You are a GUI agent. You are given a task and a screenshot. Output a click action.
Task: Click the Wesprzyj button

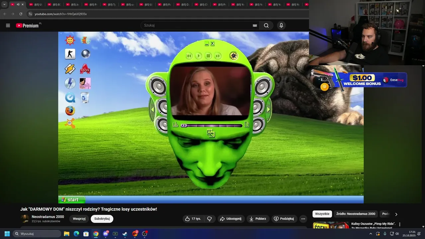(79, 219)
